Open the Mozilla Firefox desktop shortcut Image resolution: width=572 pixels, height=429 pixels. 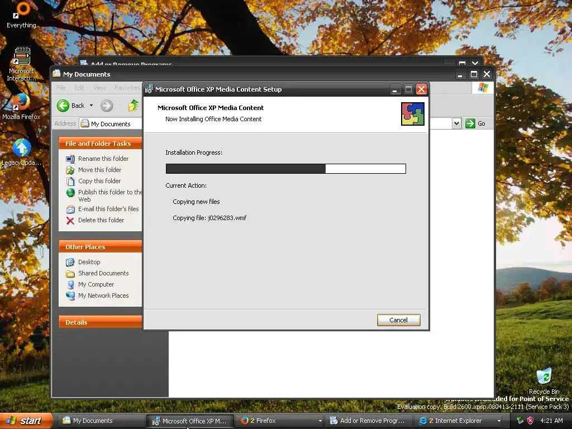22,107
